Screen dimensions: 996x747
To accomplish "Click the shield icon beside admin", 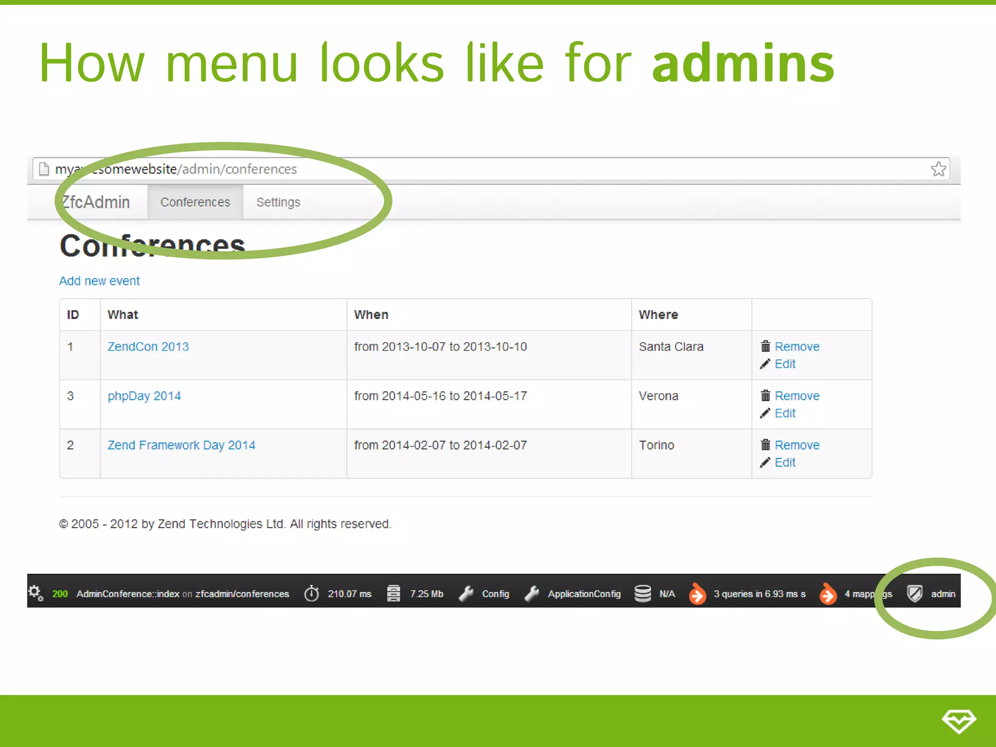I will pyautogui.click(x=915, y=593).
